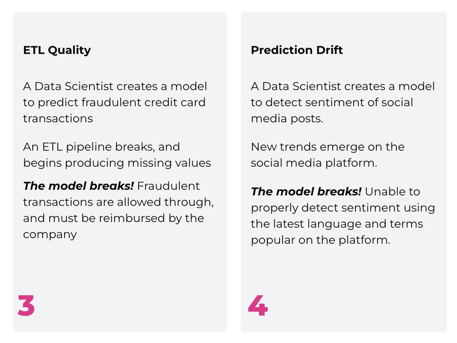The width and height of the screenshot is (457, 343).
Task: Click the text 'popular on the platform.'
Action: [321, 240]
